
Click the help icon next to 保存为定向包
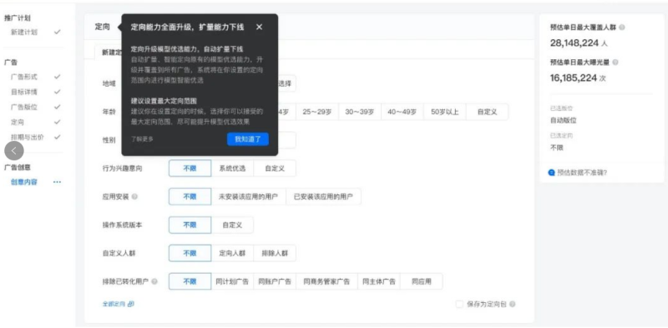[x=512, y=304]
